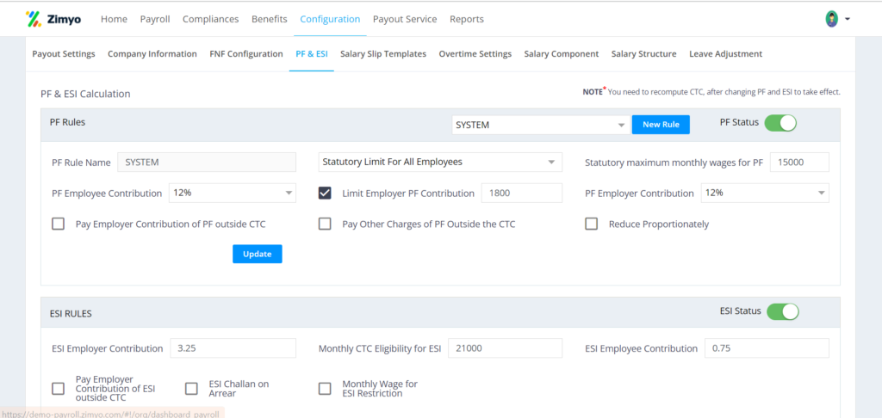The width and height of the screenshot is (882, 418).
Task: Open PF Employer Contribution dropdown
Action: pyautogui.click(x=765, y=193)
